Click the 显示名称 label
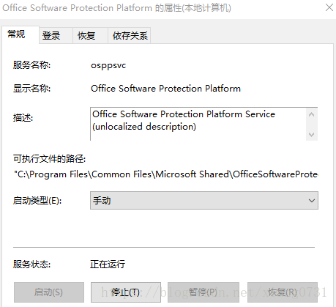Viewport: 336px width, 307px height. 31,89
